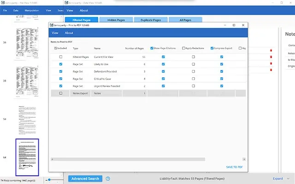Click the Advanced Search button

click(85, 178)
